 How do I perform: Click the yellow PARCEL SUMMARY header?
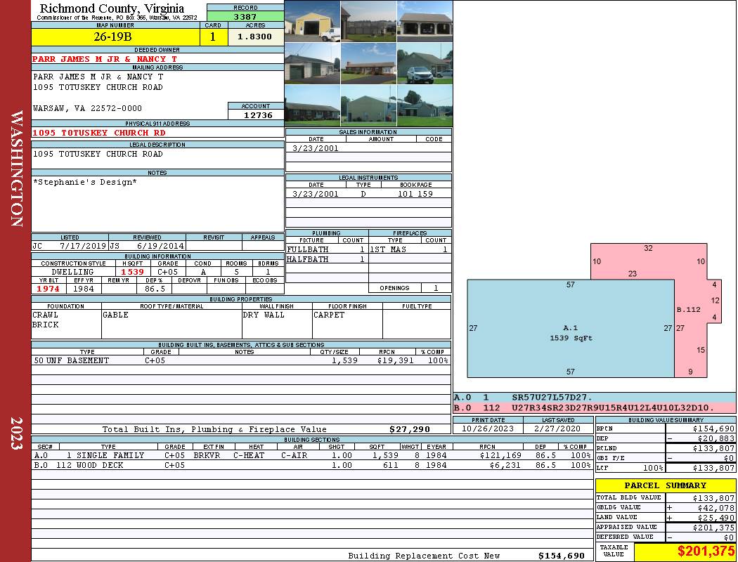(x=665, y=485)
